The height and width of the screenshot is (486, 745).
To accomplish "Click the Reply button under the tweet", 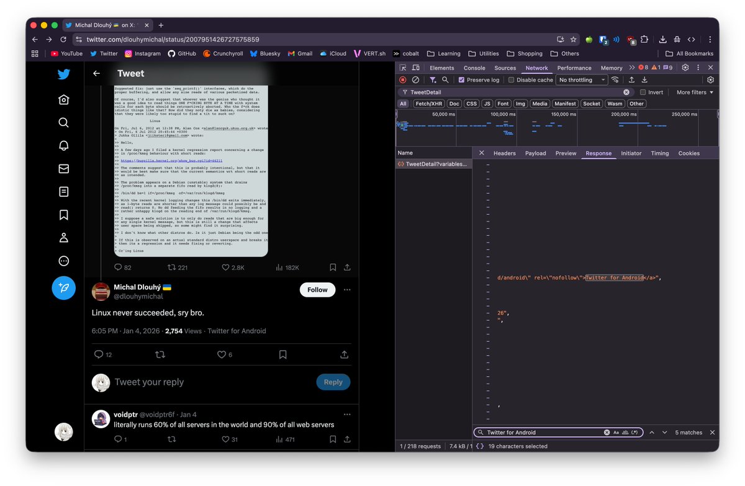I will (x=333, y=382).
